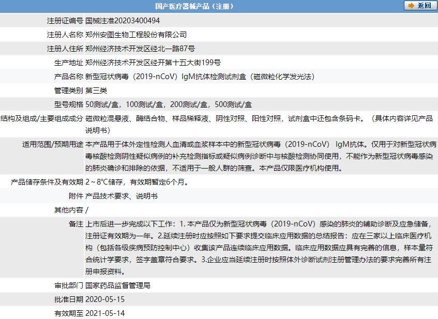Click the 注册证编号 field label
Screen dimensions: 438x319
[65, 21]
